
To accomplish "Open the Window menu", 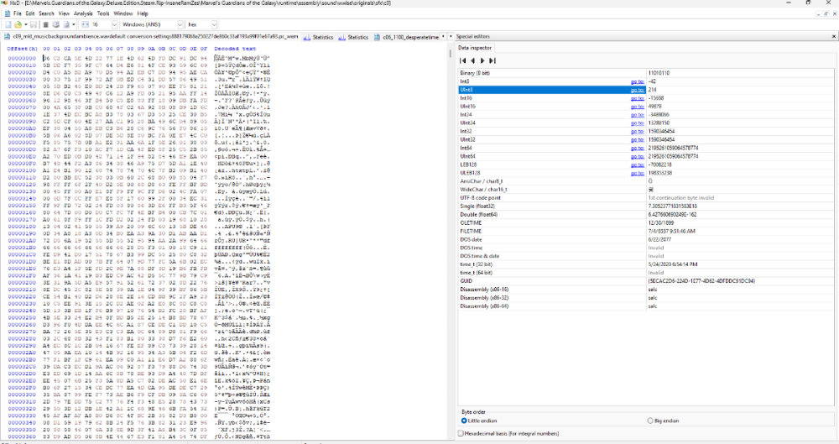I will point(123,13).
